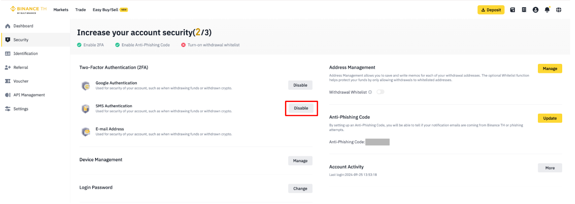Toggle the Withdrawal Whitelist switch
This screenshot has height=204, width=575.
click(380, 92)
